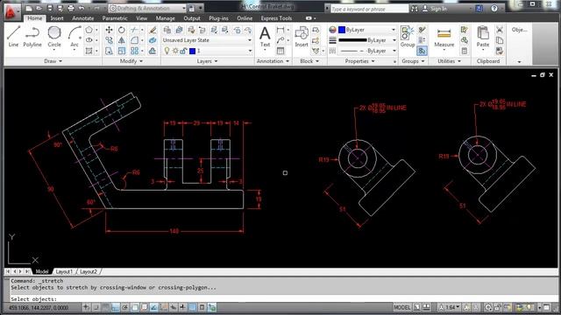Select the Text annotation tool
The height and width of the screenshot is (315, 561).
265,36
